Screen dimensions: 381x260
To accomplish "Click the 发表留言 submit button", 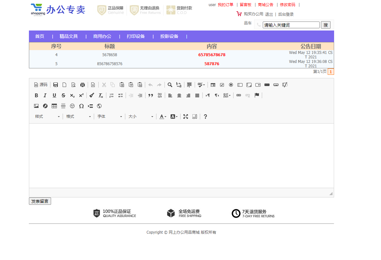I will pos(40,201).
